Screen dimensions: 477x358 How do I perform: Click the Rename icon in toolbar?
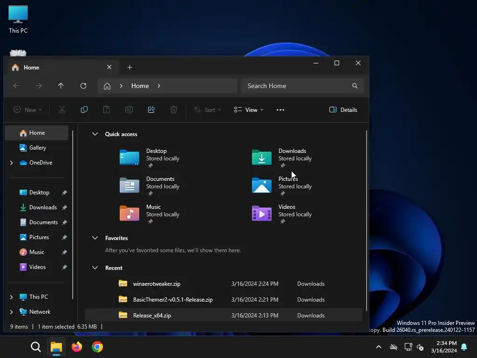pos(129,110)
